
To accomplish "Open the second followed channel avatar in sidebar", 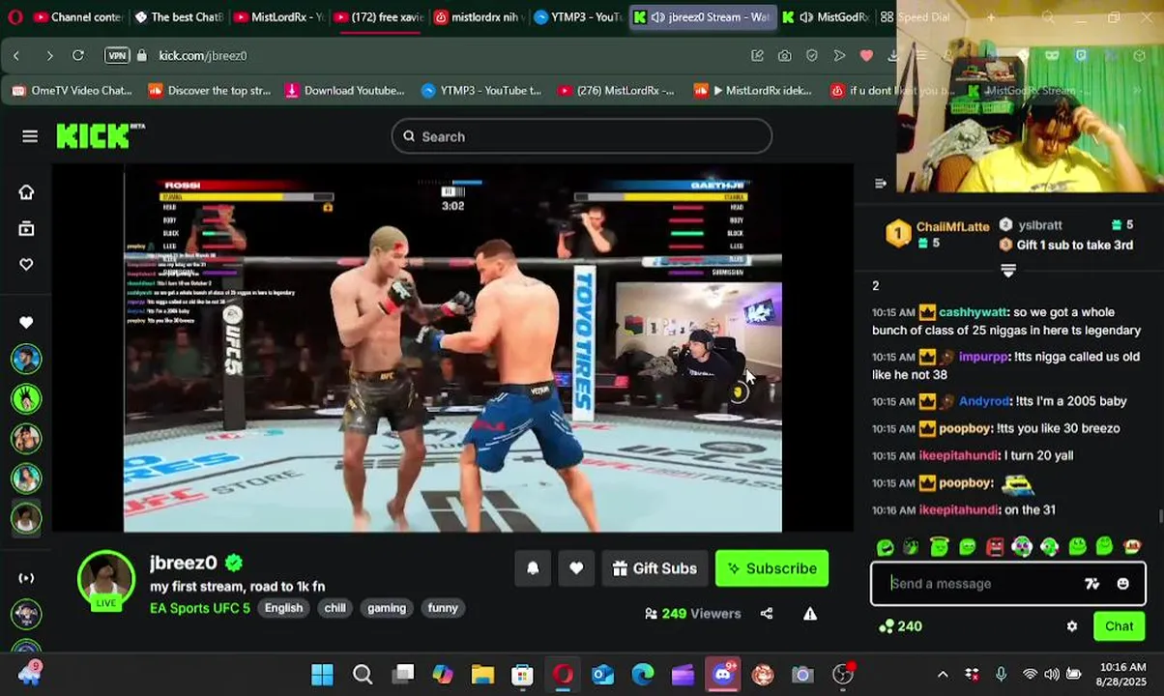I will (x=26, y=398).
